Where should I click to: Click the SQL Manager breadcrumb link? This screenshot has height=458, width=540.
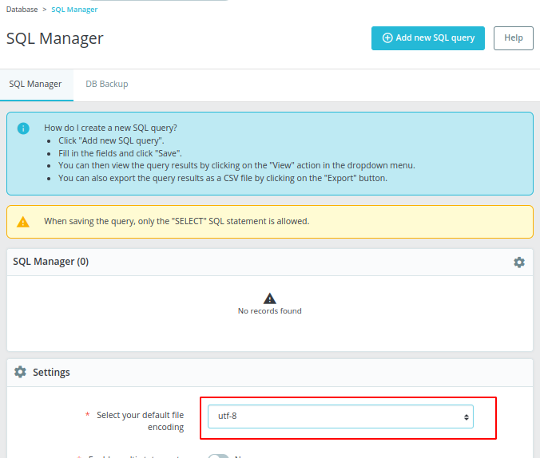pos(74,10)
